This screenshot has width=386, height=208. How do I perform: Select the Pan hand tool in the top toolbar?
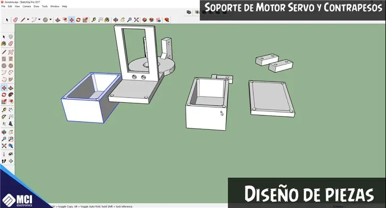(123, 20)
